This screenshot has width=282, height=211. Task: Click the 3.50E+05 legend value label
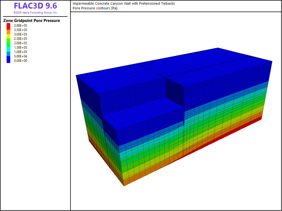point(21,30)
